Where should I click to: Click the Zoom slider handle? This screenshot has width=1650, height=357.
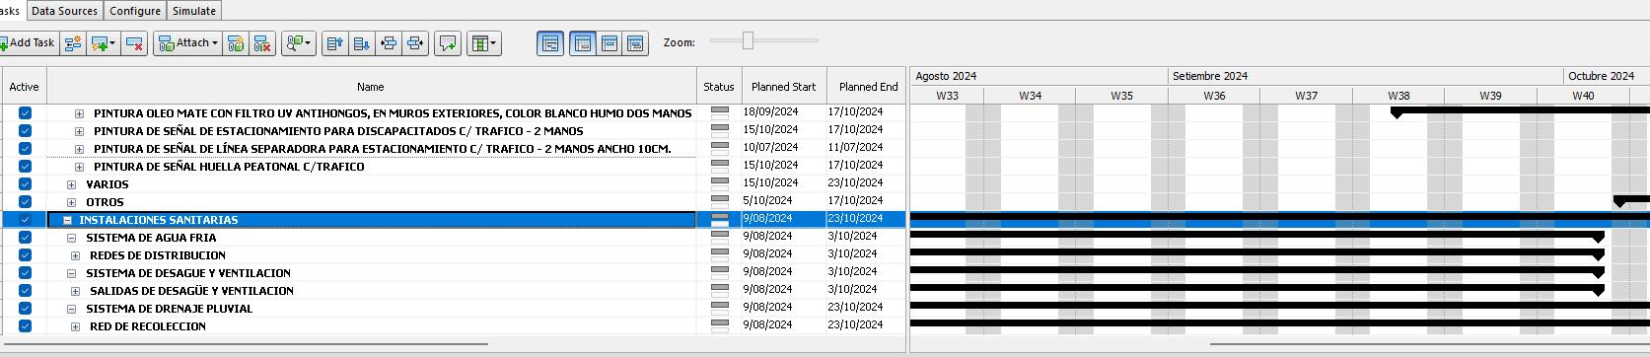pos(749,40)
